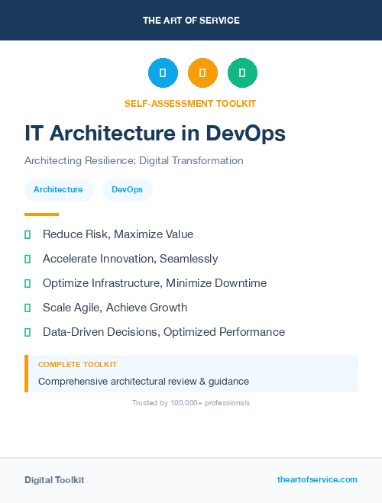Open the theartofservice.com link
This screenshot has width=382, height=503.
(317, 479)
